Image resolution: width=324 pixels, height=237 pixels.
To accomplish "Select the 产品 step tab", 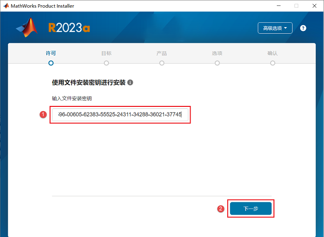I will pos(162,53).
